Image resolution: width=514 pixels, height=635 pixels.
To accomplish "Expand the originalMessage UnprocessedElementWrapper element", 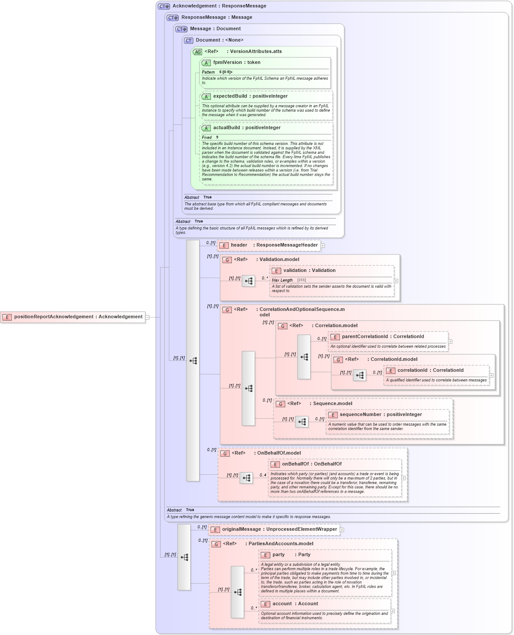I will click(x=342, y=530).
